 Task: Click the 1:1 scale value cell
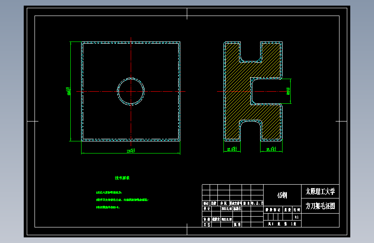point(296,217)
